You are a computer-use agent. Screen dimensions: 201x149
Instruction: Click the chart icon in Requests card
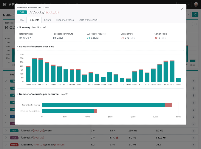click(x=194, y=24)
